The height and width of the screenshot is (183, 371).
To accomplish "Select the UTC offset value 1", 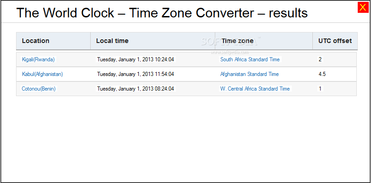I will click(x=320, y=89).
